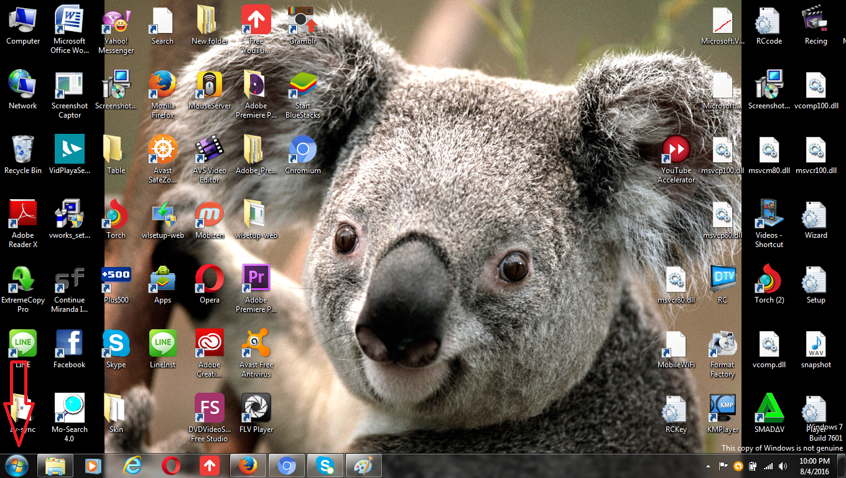Select the Adobe Reader X shortcut
The width and height of the screenshot is (846, 478).
[23, 224]
